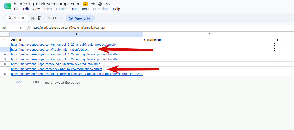
Task: Click the add-to-Drive shortcut icon
Action: (100, 4)
